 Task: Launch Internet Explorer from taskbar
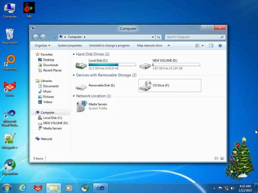(x=22, y=188)
